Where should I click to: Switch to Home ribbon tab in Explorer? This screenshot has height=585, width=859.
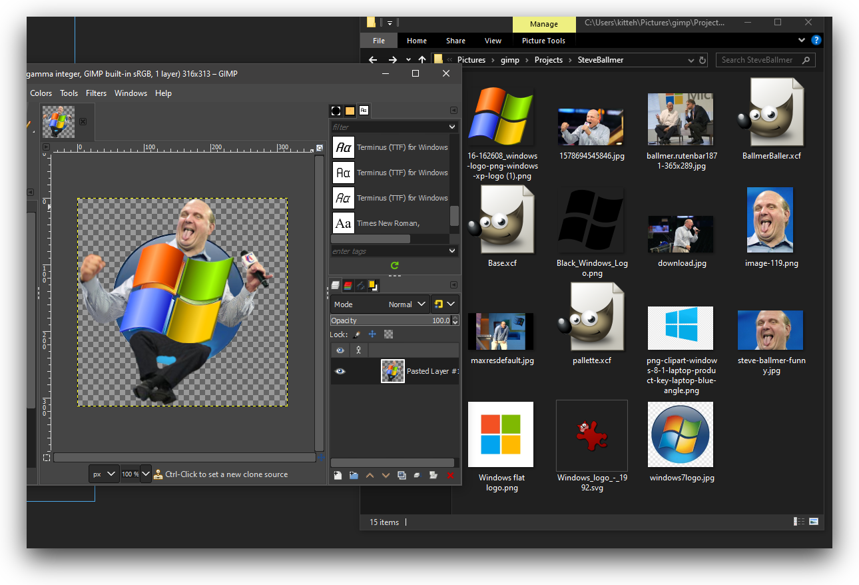[x=417, y=41]
